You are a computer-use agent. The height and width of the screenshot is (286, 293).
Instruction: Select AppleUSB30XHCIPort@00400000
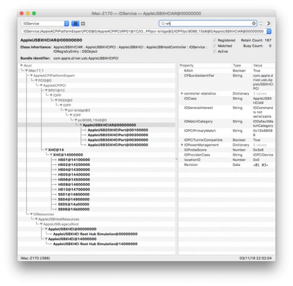[118, 145]
